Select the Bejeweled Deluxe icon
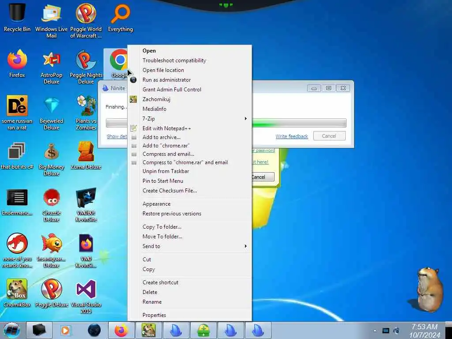The image size is (452, 339). [51, 113]
